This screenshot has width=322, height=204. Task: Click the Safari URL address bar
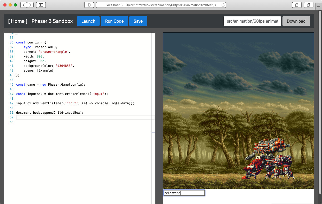coord(161,5)
